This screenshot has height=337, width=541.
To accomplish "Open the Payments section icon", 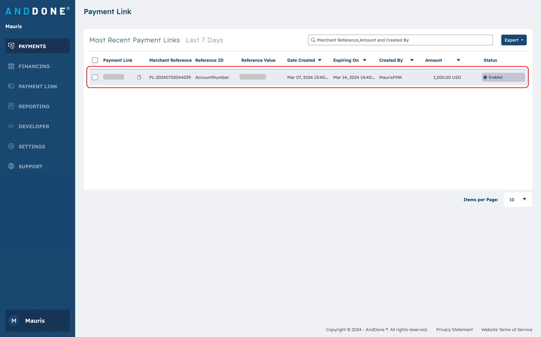I will pyautogui.click(x=11, y=45).
